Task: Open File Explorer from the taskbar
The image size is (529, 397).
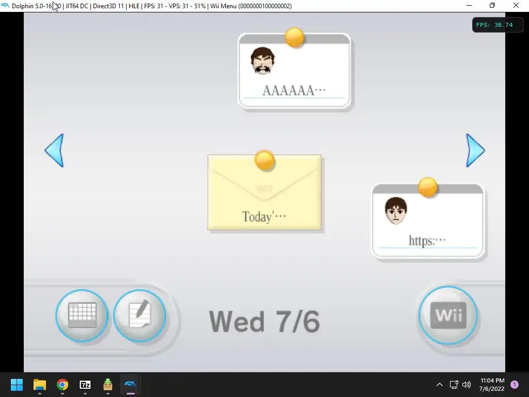Action: (39, 385)
